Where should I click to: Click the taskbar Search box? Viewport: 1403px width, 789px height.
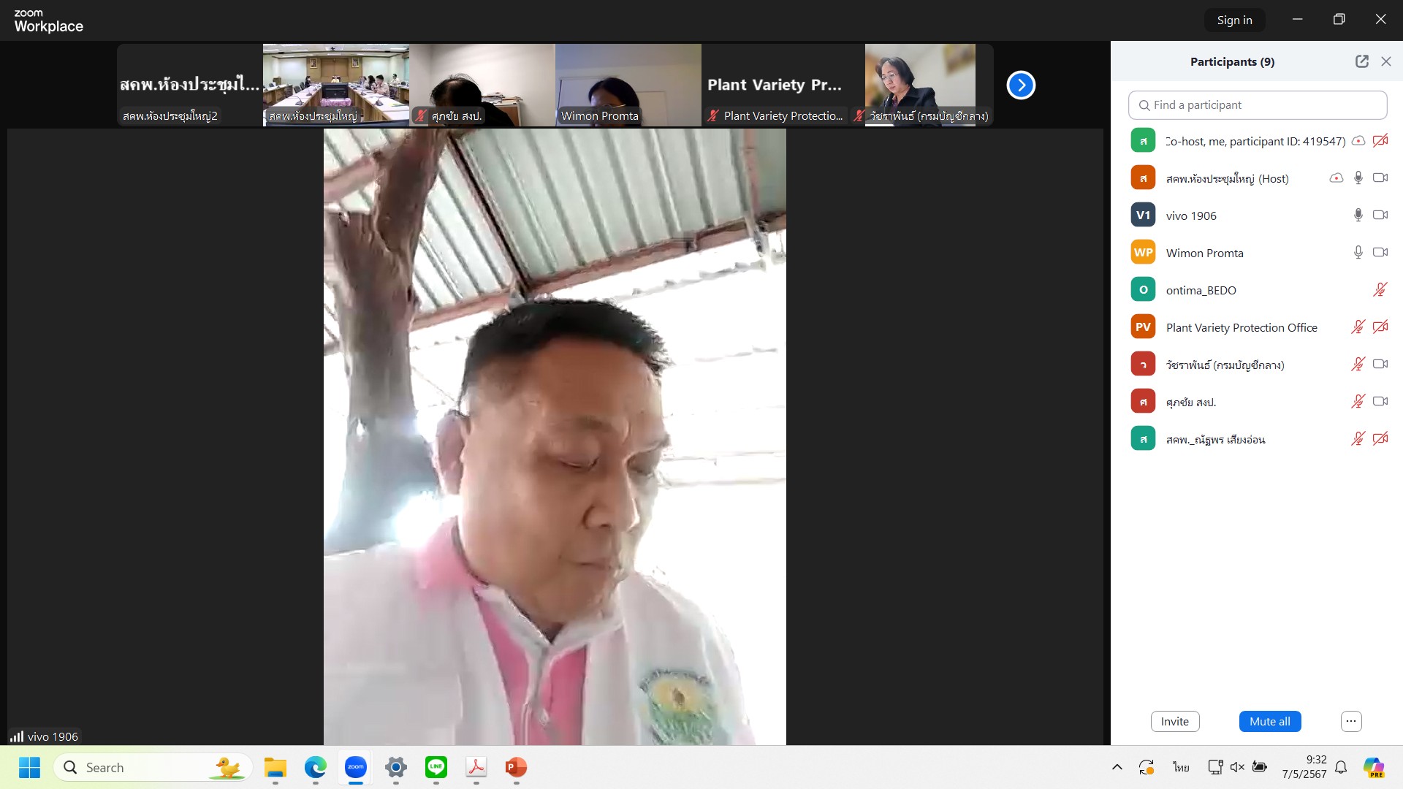(x=153, y=768)
